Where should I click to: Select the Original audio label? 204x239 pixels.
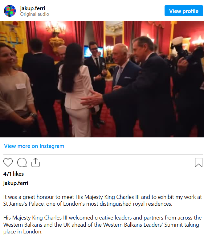coord(35,14)
